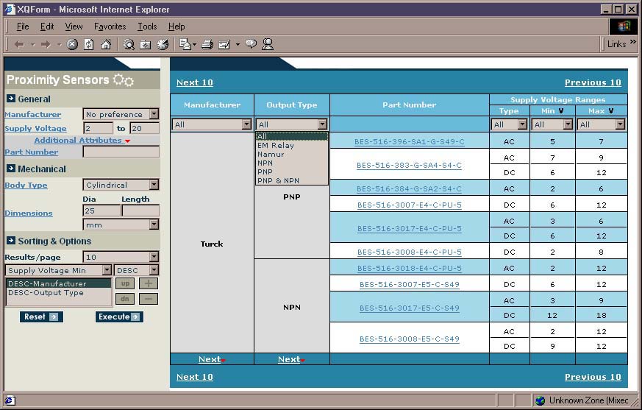Viewport: 642px width, 410px height.
Task: Click the Forward arrow toolbar icon
Action: (x=46, y=44)
